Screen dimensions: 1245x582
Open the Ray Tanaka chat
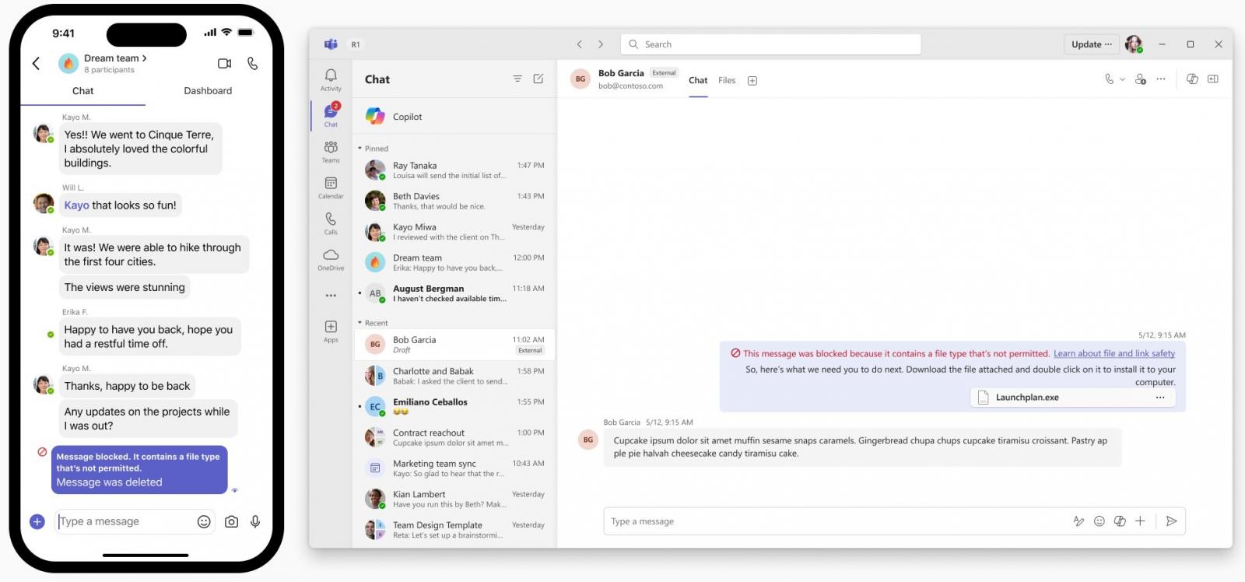point(454,170)
